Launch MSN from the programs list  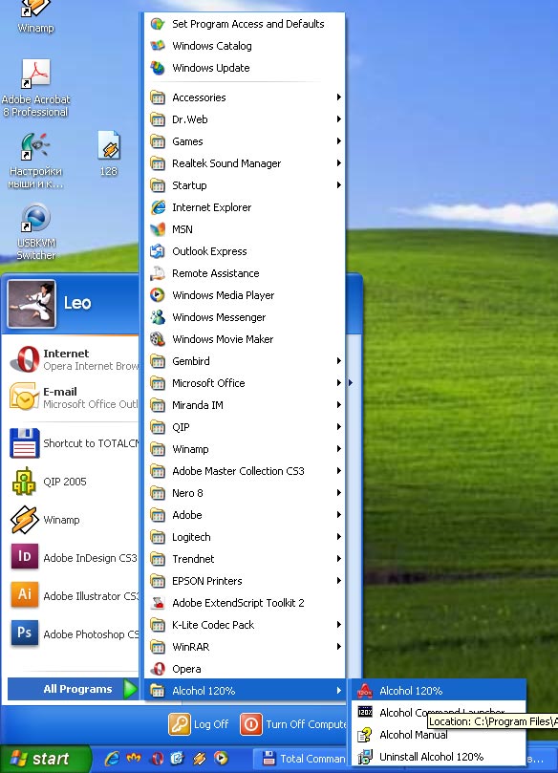point(245,229)
